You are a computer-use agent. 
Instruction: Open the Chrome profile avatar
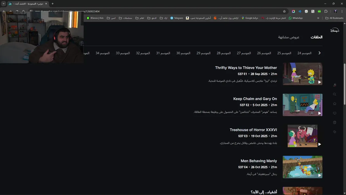335,11
